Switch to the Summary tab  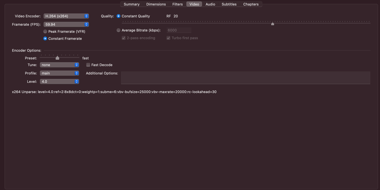[x=132, y=4]
